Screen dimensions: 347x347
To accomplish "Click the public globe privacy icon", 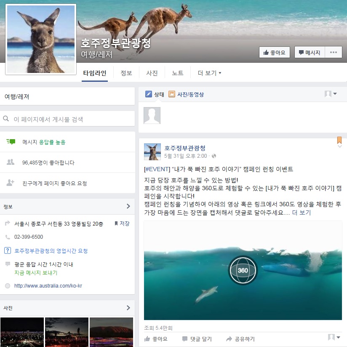I will tap(214, 156).
